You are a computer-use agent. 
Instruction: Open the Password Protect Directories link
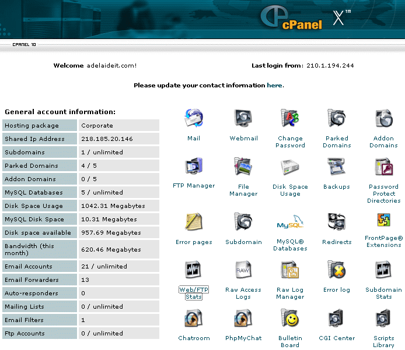tap(383, 194)
